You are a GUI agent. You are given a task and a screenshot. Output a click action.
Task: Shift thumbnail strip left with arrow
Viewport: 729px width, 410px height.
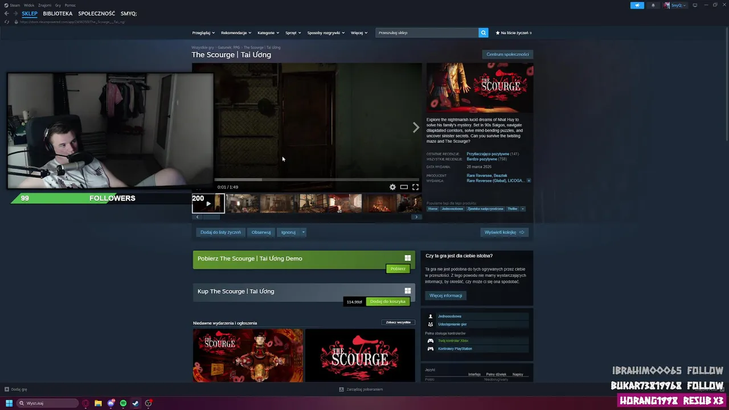pos(197,217)
